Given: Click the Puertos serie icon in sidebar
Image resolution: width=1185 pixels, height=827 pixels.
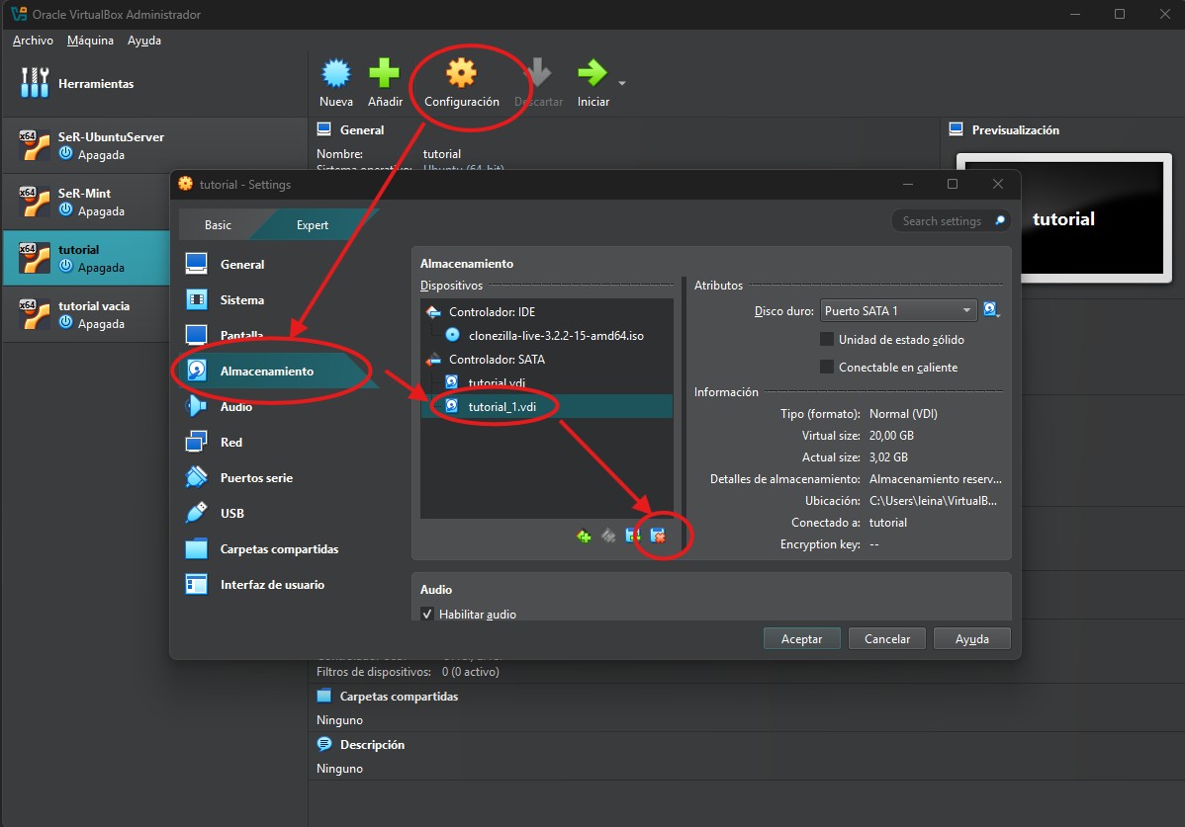Looking at the screenshot, I should (x=197, y=477).
